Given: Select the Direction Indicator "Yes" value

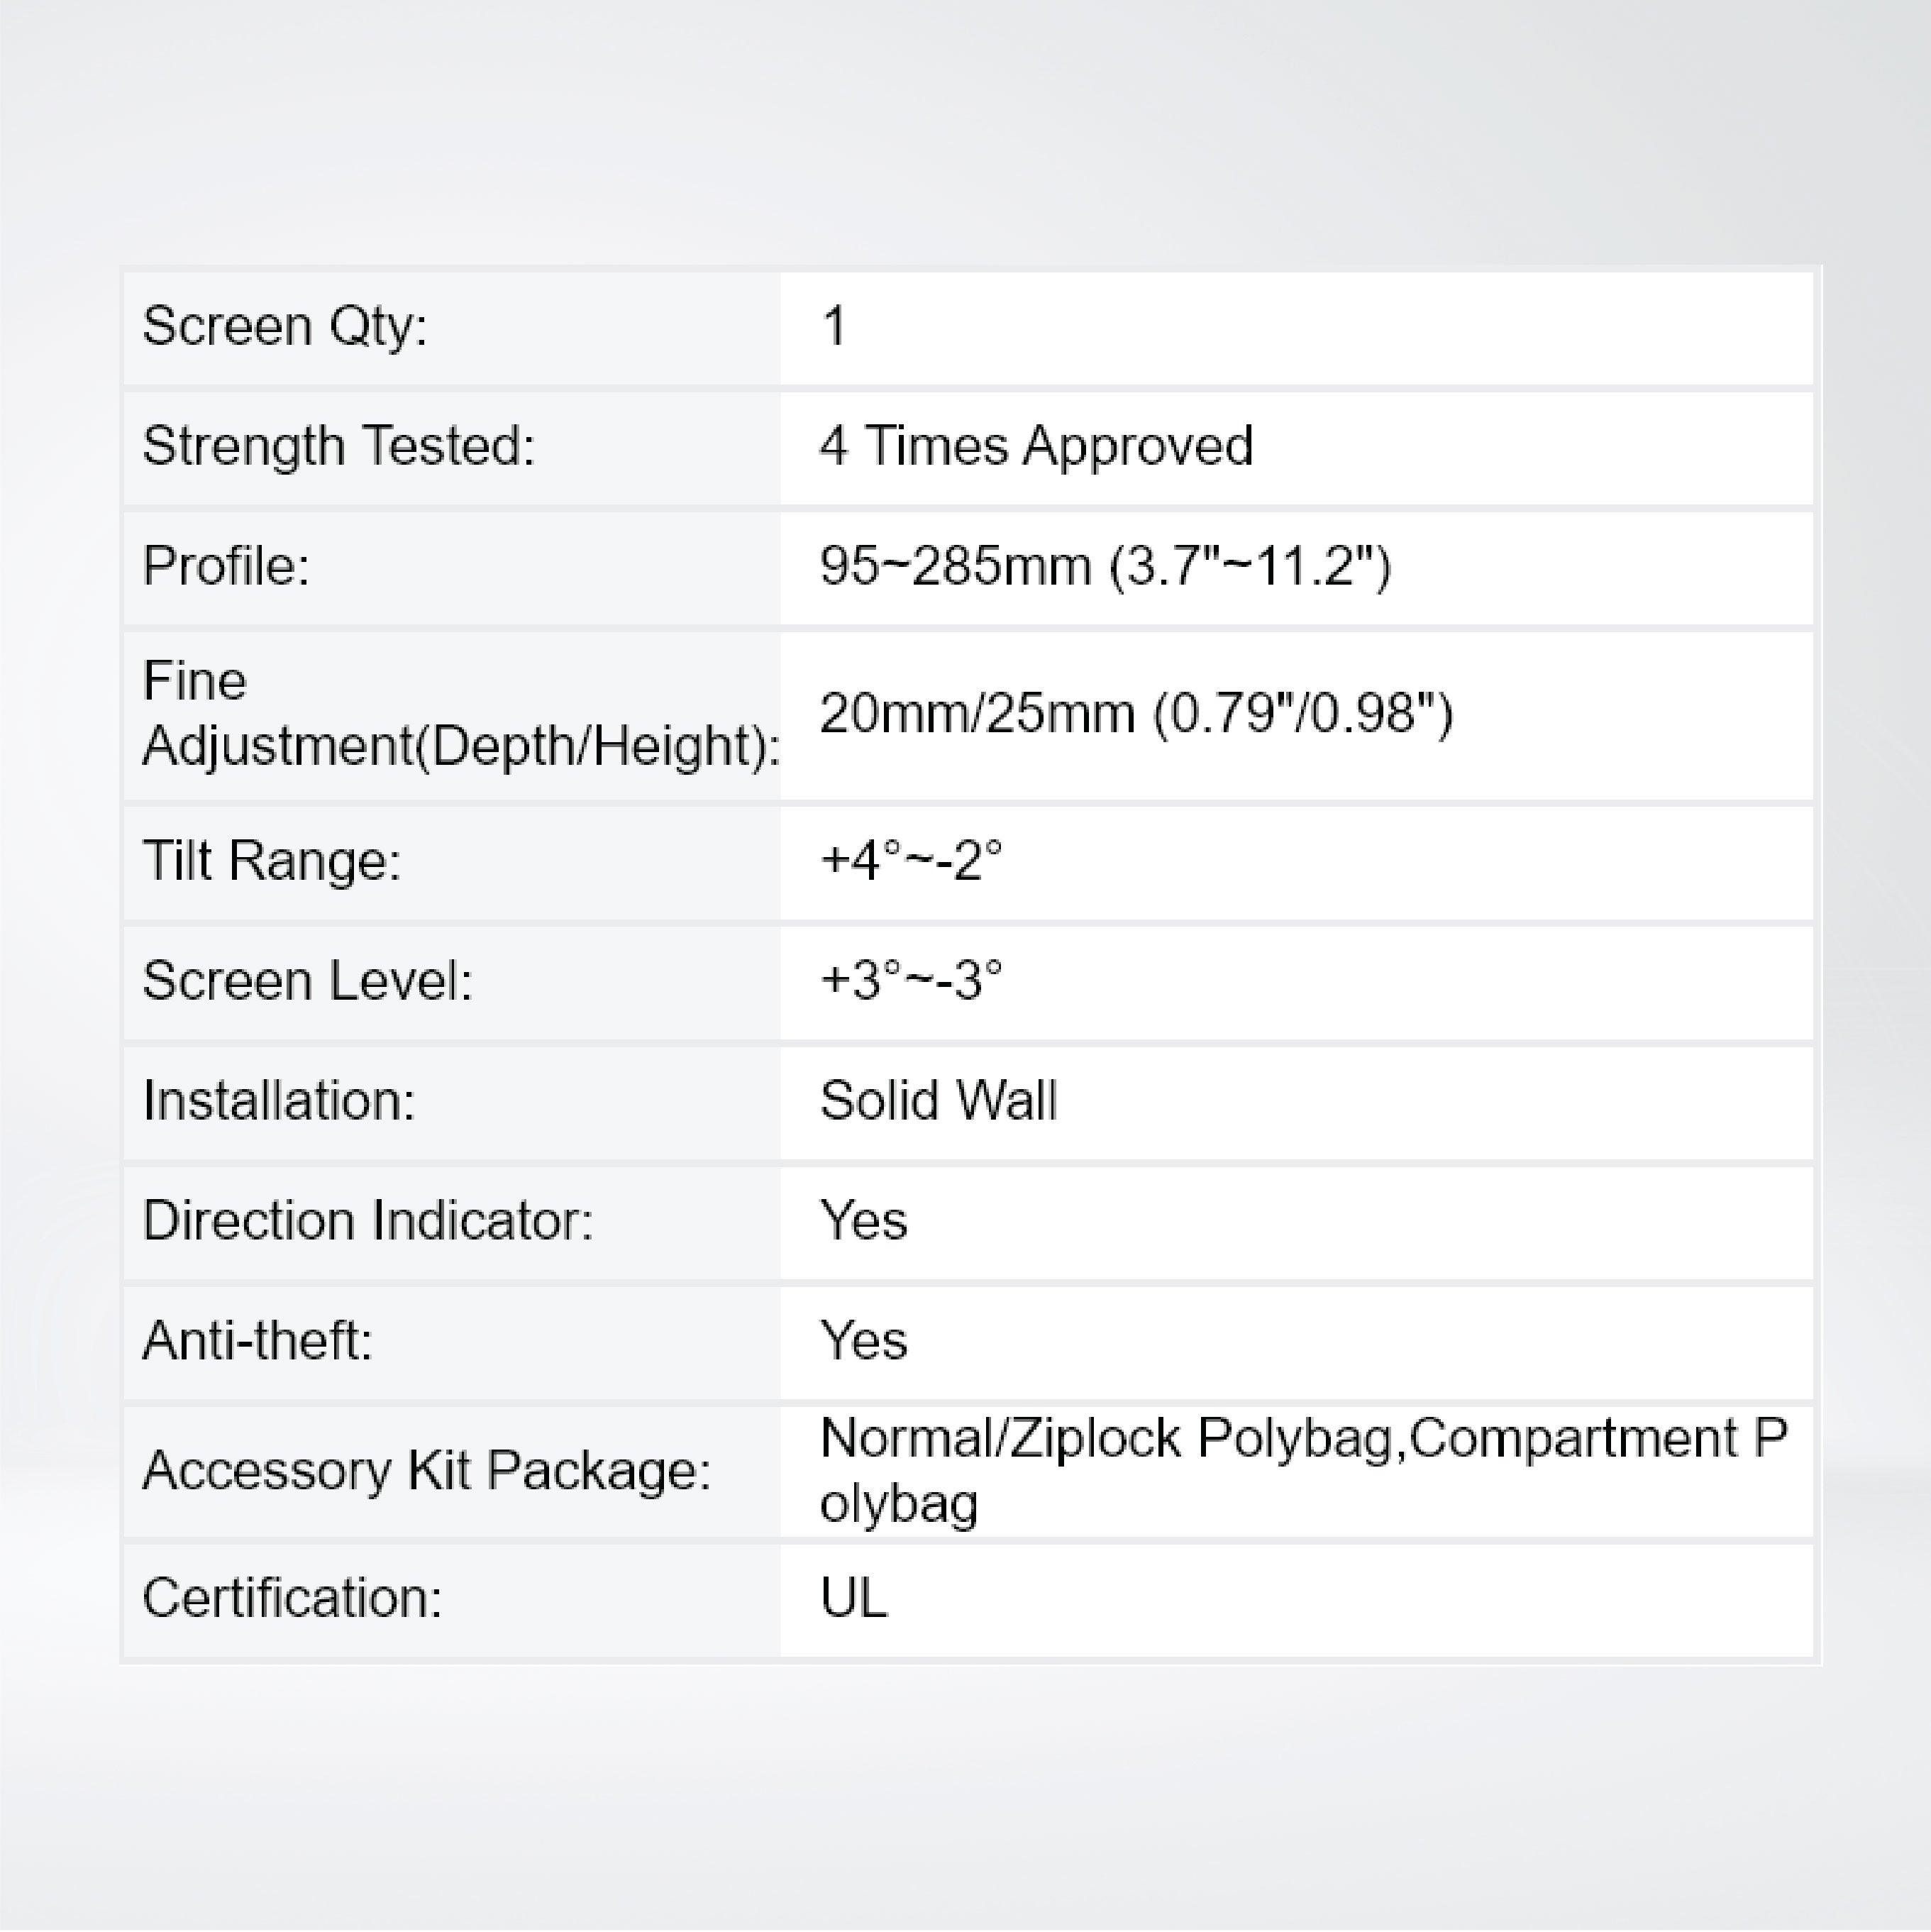Looking at the screenshot, I should point(863,1221).
